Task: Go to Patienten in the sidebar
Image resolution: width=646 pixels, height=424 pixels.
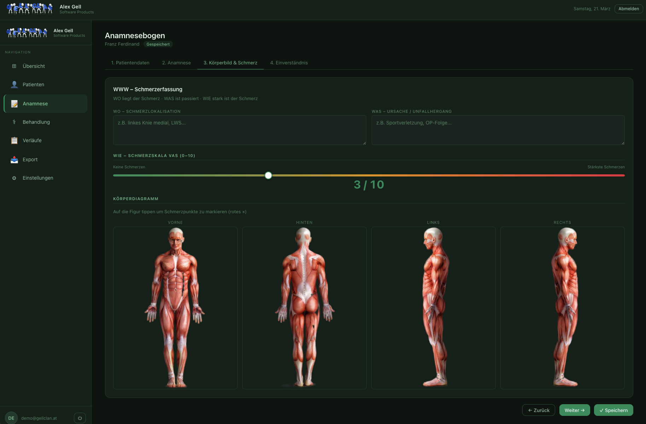Action: click(x=45, y=85)
